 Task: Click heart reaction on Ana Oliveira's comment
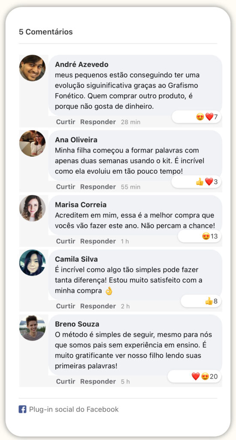[209, 182]
